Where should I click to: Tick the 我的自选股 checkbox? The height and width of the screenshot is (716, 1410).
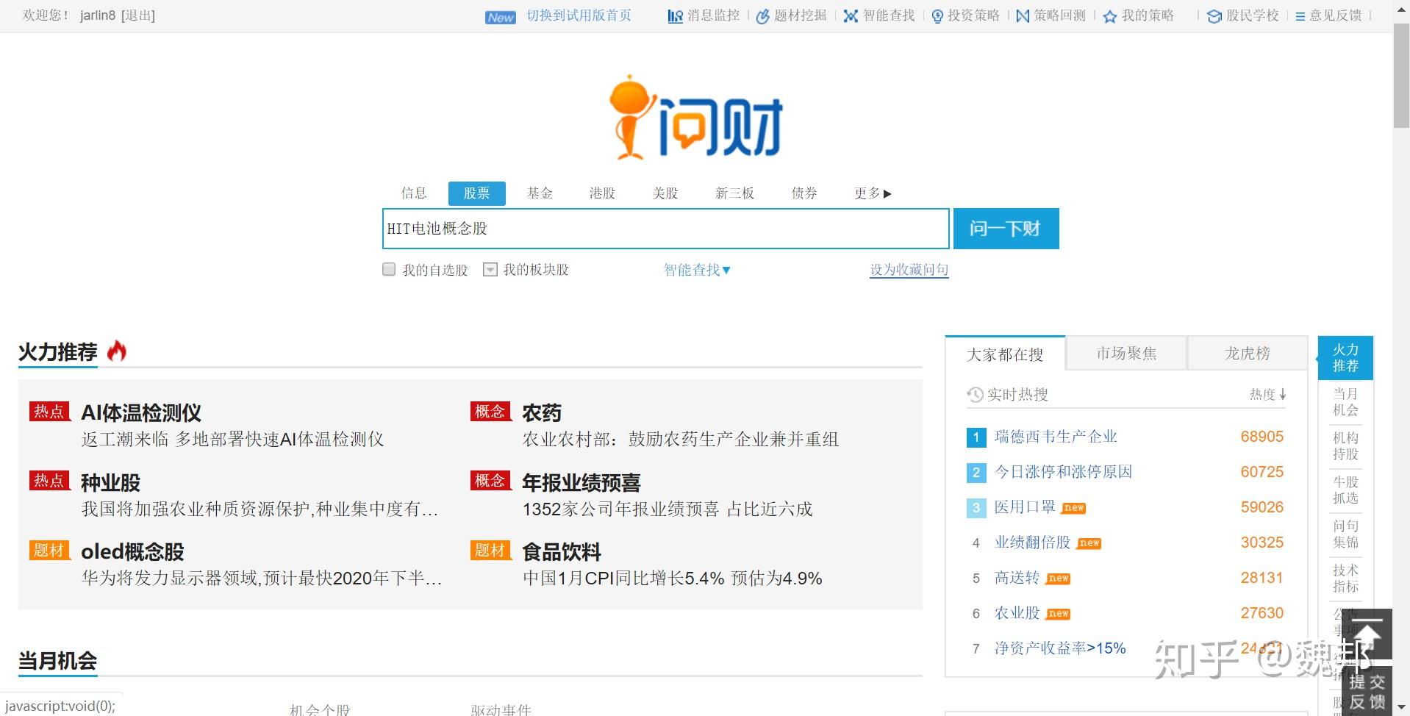pyautogui.click(x=389, y=270)
